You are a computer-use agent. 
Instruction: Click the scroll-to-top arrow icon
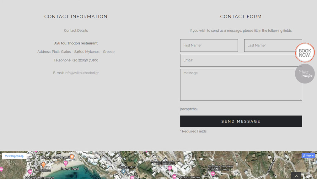[x=296, y=176]
